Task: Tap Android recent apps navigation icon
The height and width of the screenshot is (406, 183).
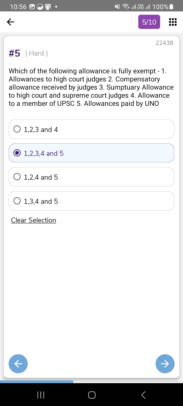Action: click(x=41, y=395)
